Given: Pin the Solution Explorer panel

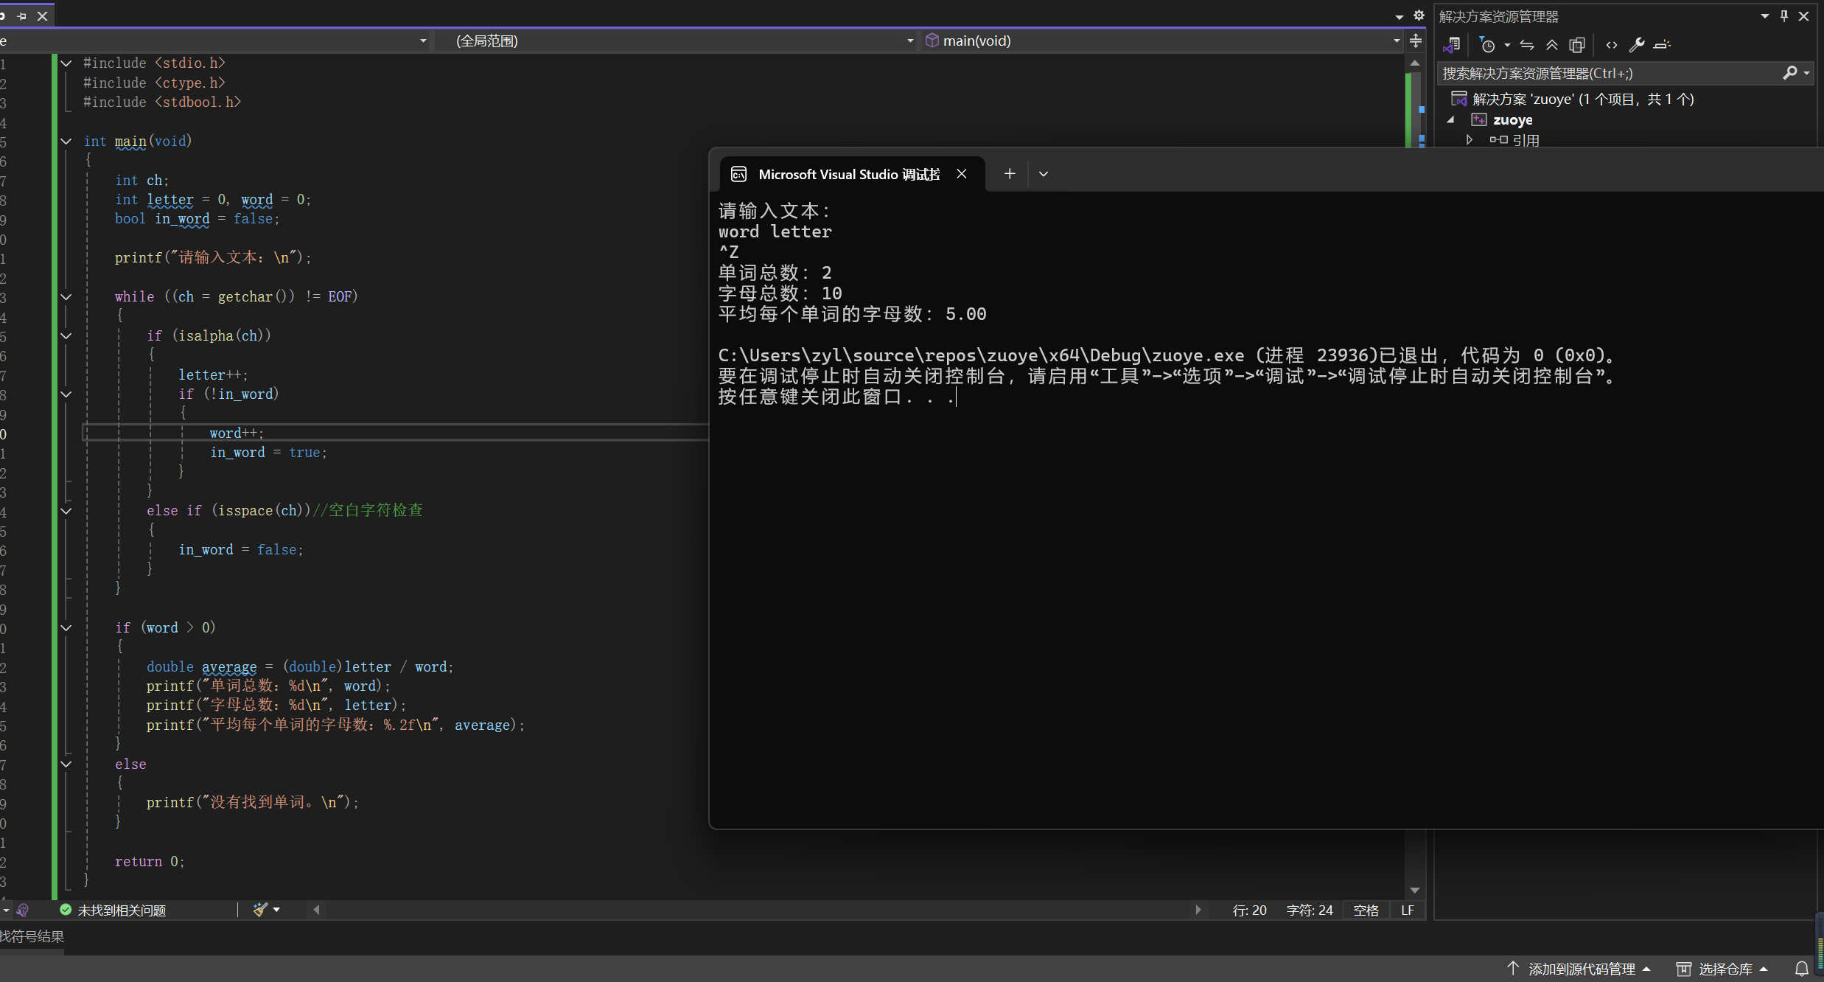Looking at the screenshot, I should pyautogui.click(x=1784, y=15).
